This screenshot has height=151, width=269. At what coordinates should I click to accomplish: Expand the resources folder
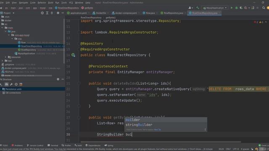point(5,57)
